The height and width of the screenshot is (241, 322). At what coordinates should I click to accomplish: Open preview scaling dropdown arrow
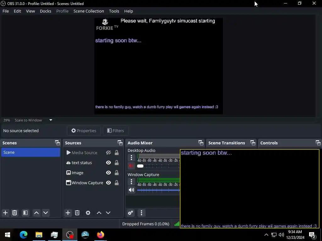point(51,120)
